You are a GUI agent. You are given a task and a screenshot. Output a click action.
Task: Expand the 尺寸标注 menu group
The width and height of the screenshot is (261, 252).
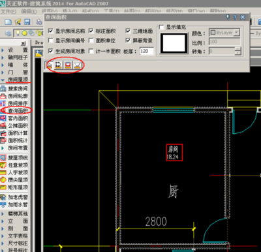click(14, 244)
